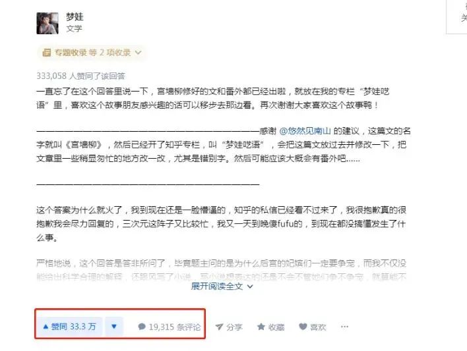The width and height of the screenshot is (467, 351).
Task: Click the upvote triangle icon
Action: (46, 327)
